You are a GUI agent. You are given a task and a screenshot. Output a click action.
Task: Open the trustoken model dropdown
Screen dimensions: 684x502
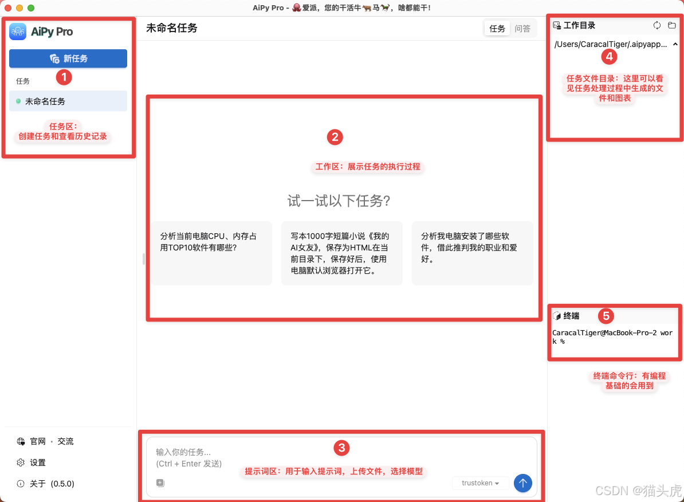click(480, 483)
